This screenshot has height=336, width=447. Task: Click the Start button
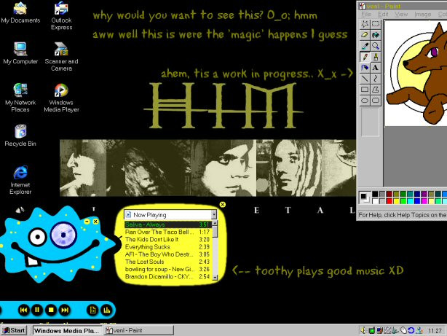[x=14, y=330]
